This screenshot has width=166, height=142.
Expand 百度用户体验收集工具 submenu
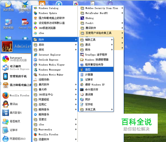[101, 33]
